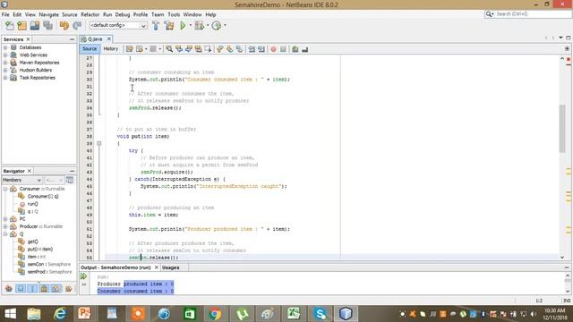Image resolution: width=573 pixels, height=322 pixels.
Task: Close the Navigator panel tab
Action: point(30,171)
